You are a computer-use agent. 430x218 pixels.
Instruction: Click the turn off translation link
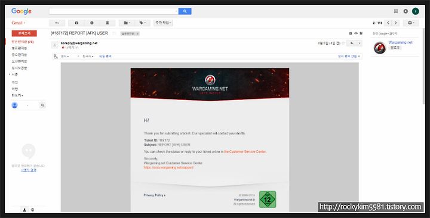(x=347, y=57)
